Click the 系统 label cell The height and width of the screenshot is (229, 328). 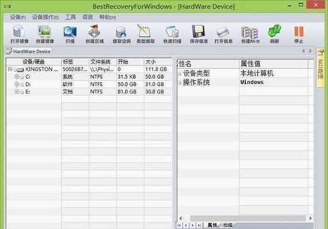(68, 77)
